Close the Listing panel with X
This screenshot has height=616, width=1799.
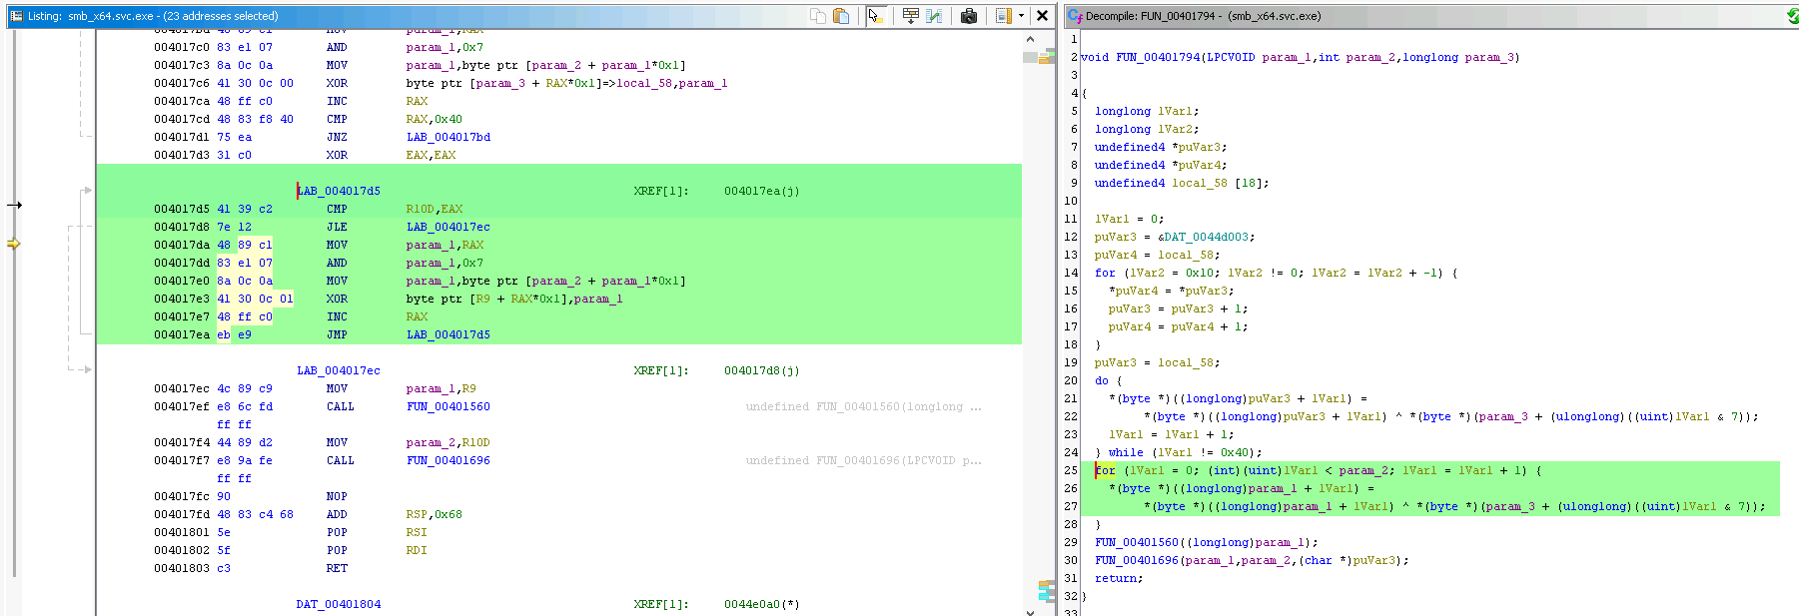(x=1042, y=16)
